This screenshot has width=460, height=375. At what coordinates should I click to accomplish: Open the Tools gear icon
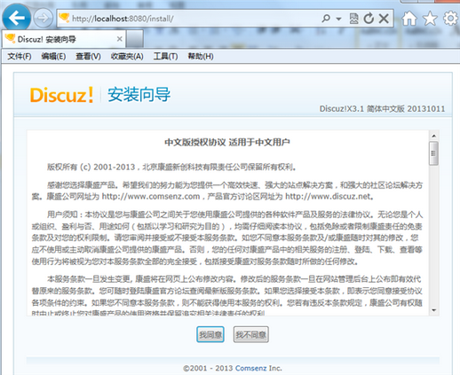pos(450,19)
